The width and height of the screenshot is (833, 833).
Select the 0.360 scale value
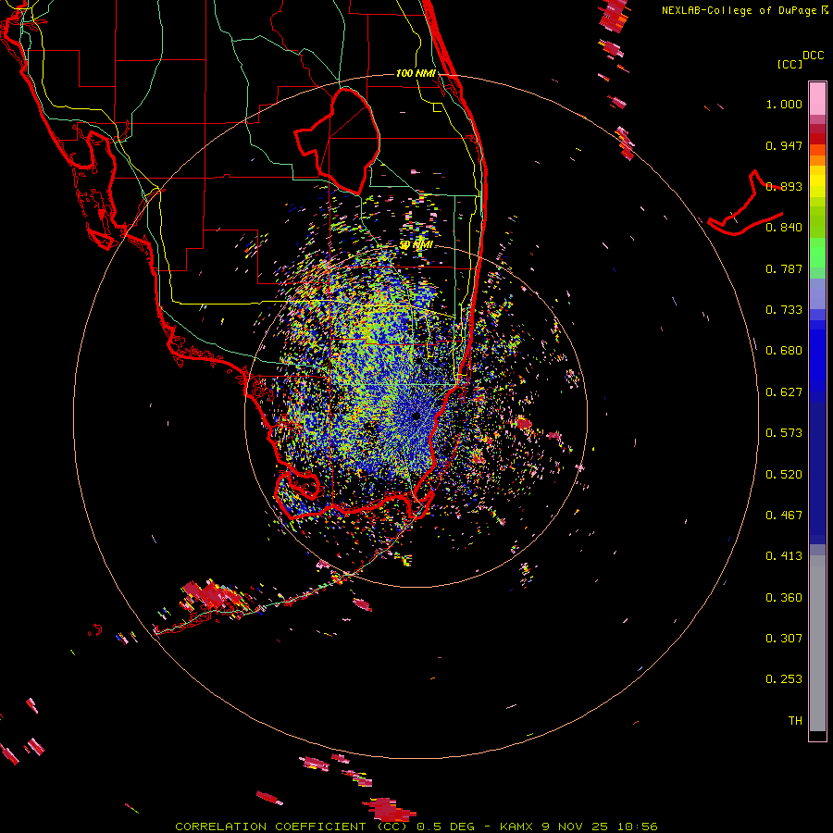point(784,598)
